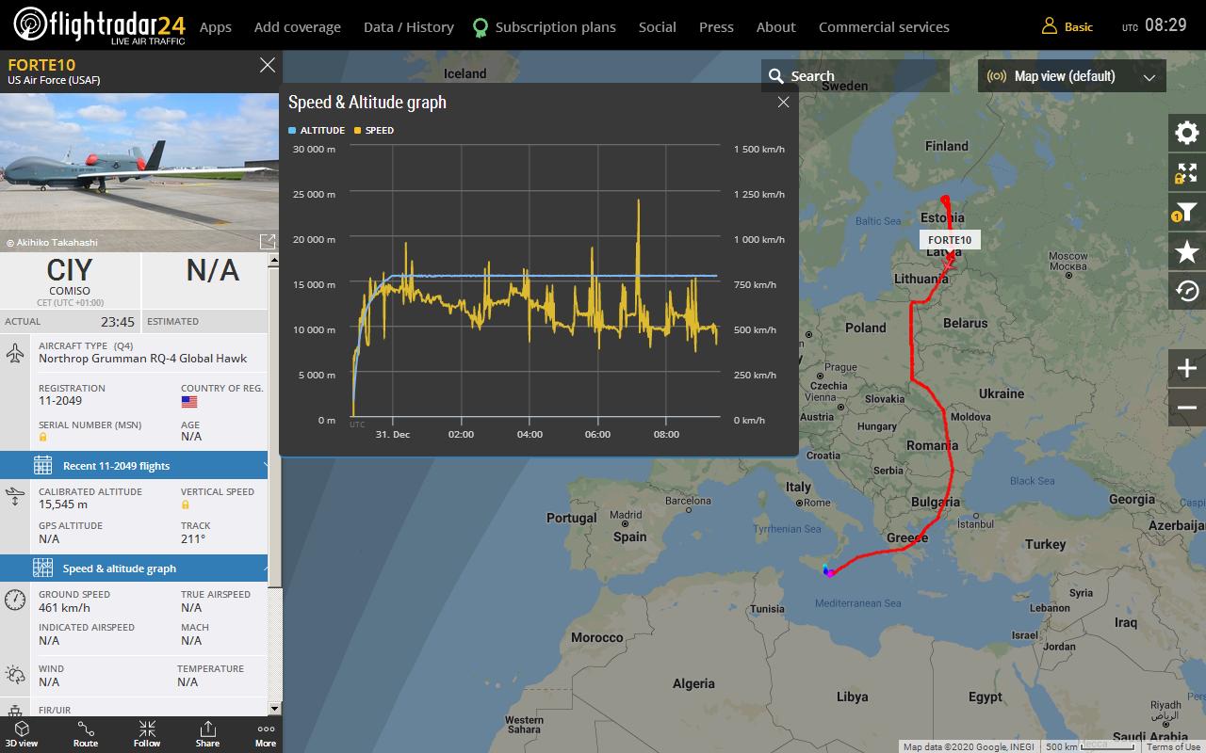
Task: Close the FORTE10 flight panel
Action: (x=268, y=65)
